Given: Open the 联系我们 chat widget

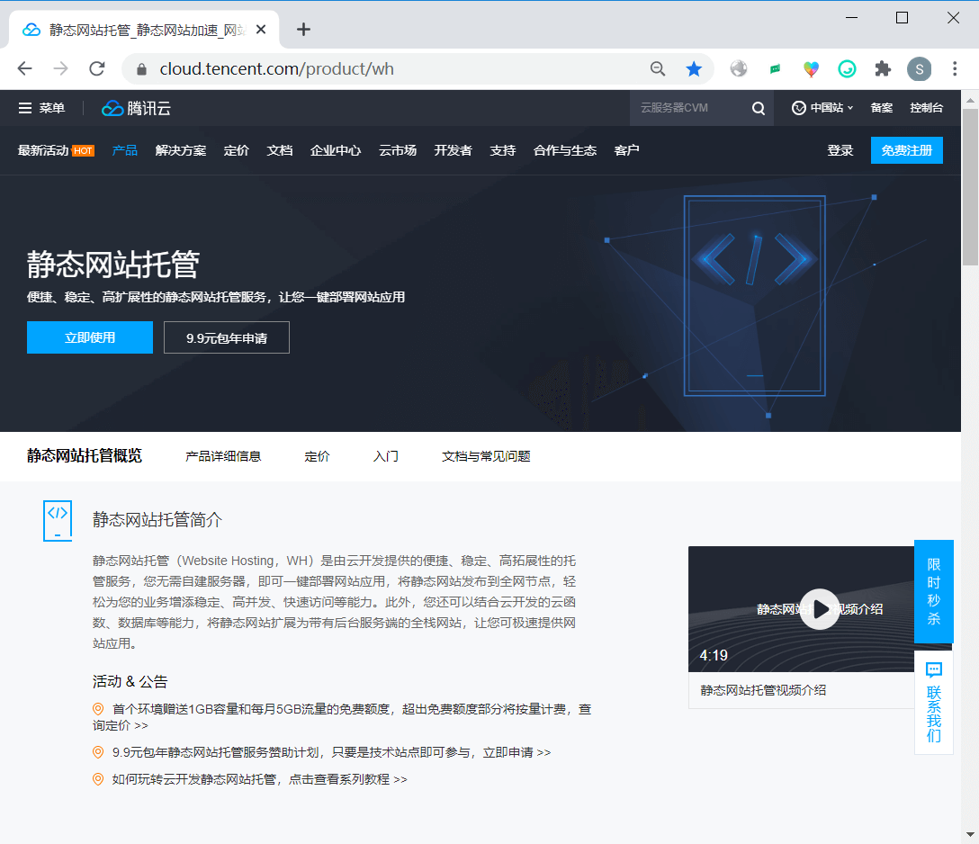Looking at the screenshot, I should pyautogui.click(x=933, y=703).
